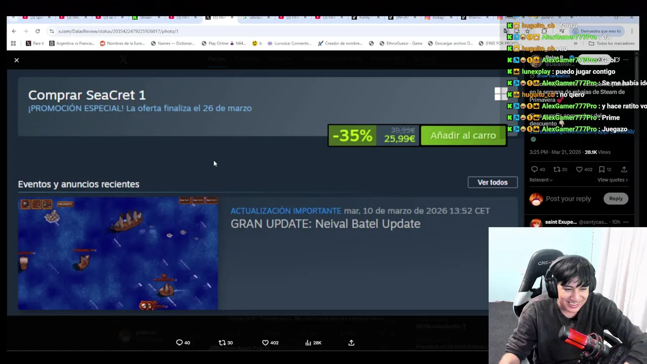Reload the page with the refresh icon
Viewport: 647px width, 364px height.
(37, 31)
